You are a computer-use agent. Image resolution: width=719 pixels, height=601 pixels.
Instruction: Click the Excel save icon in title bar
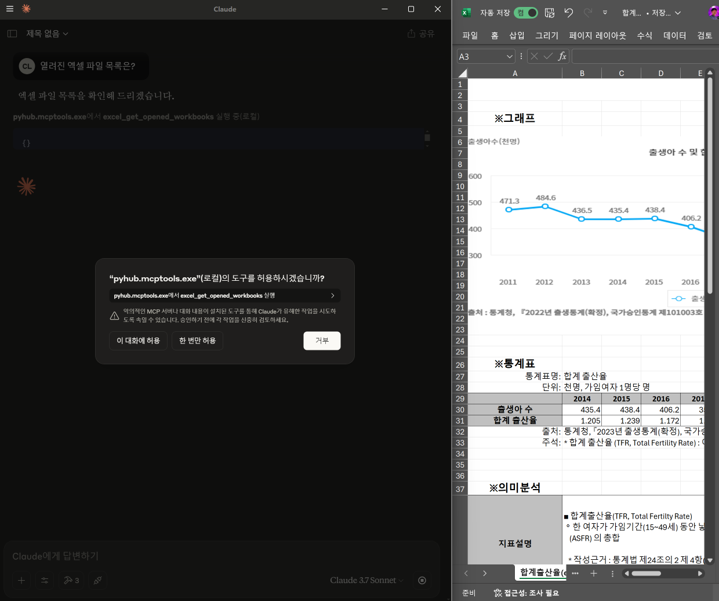(550, 13)
